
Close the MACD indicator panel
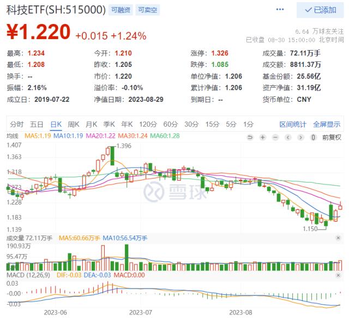tap(338, 275)
